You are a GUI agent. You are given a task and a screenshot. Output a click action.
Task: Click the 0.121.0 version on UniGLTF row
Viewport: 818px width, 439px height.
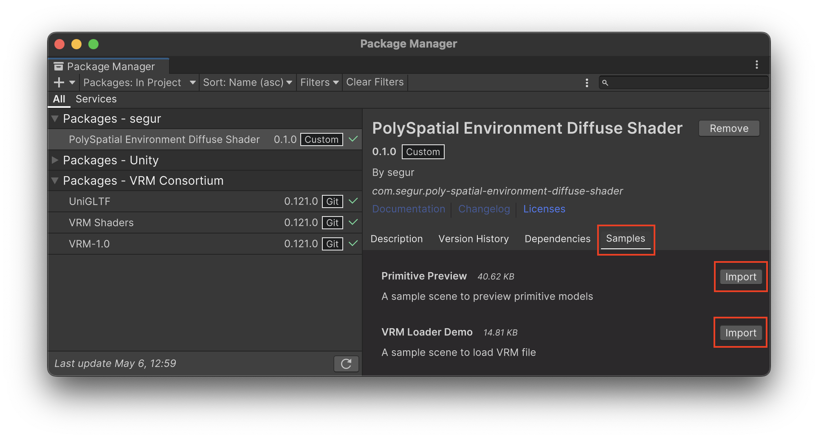point(301,201)
